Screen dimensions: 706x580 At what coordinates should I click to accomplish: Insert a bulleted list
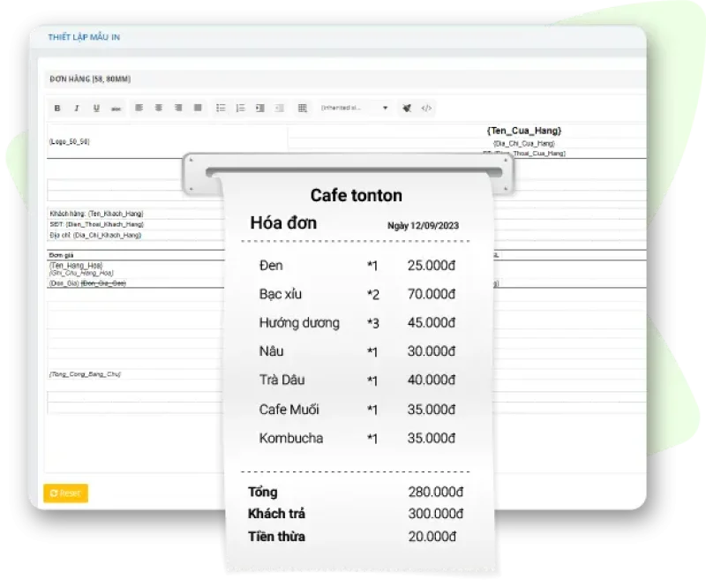tap(221, 108)
